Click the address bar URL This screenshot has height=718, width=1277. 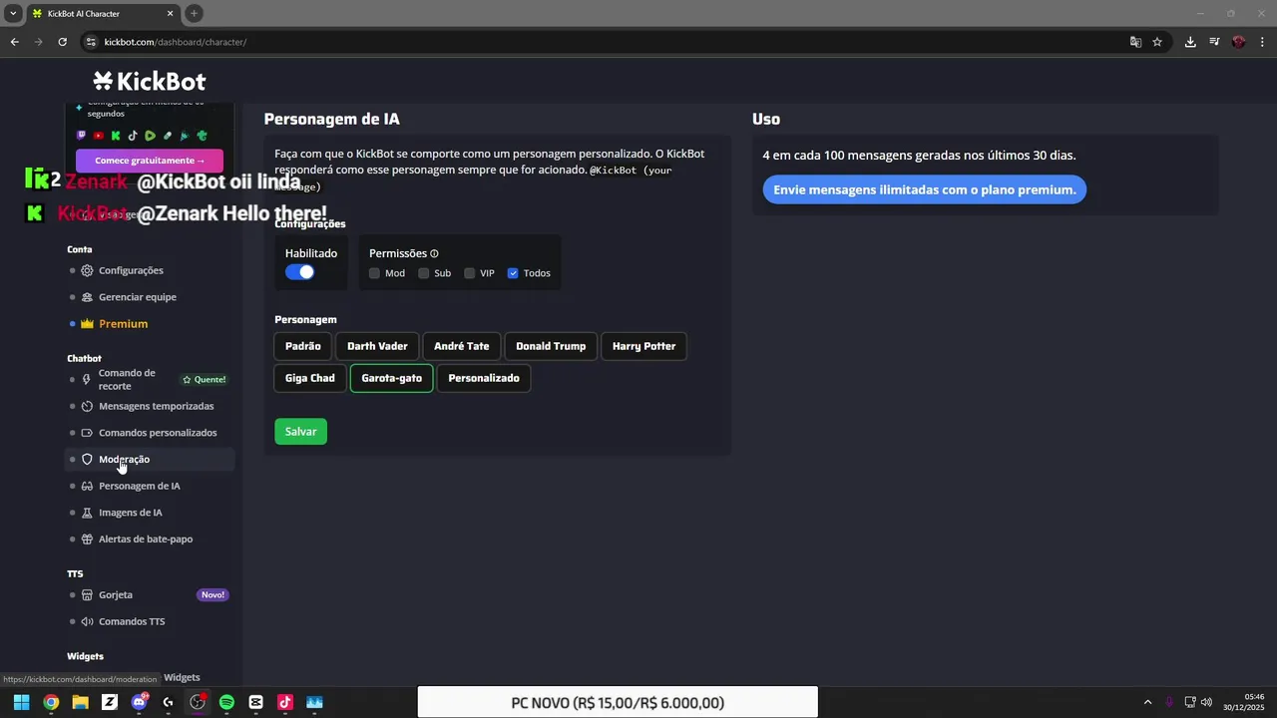(x=176, y=42)
